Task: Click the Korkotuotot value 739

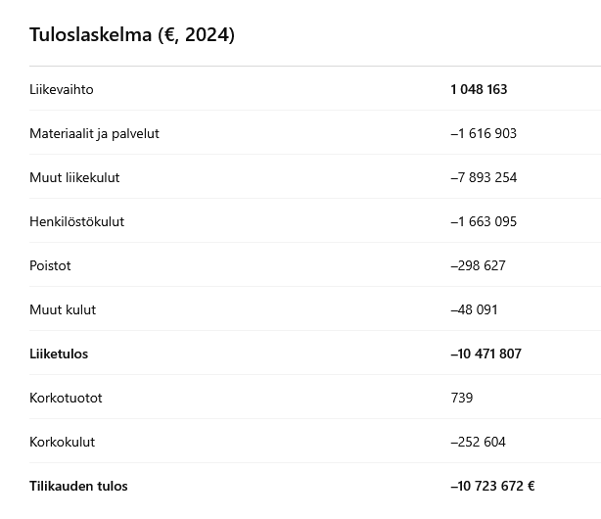Action: (462, 398)
